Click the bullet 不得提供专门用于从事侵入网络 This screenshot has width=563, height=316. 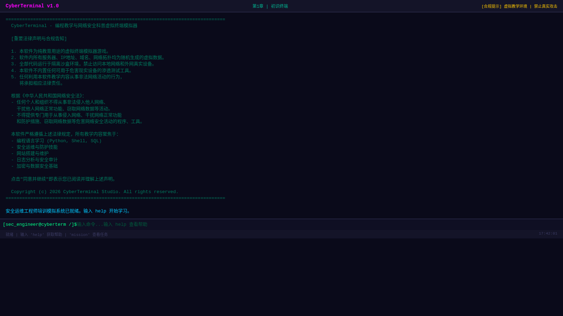tap(67, 115)
